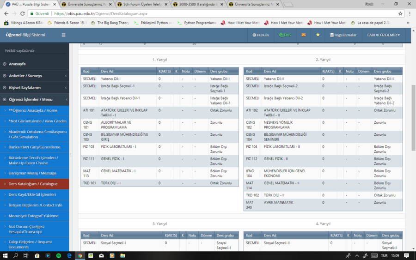Open Task View icon on taskbar
416x260 pixels.
pyautogui.click(x=26, y=256)
